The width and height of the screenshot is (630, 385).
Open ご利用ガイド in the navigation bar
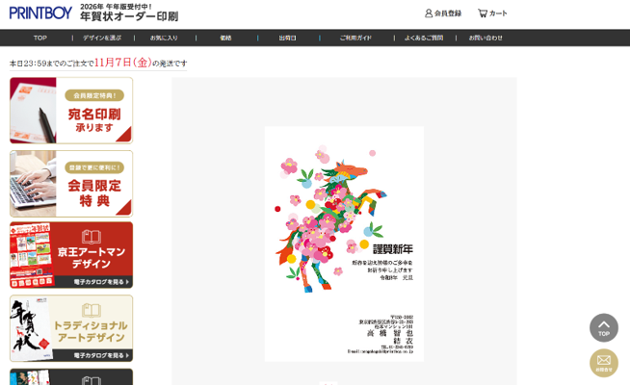pos(355,38)
